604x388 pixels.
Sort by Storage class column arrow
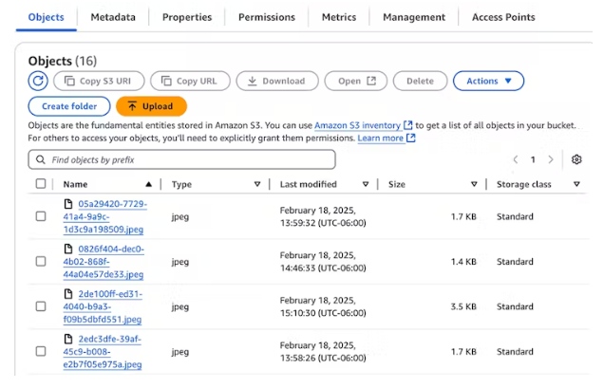(576, 184)
